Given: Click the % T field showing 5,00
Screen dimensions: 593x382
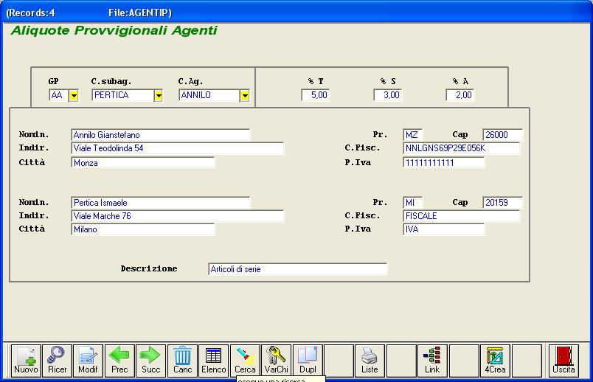Looking at the screenshot, I should coord(315,95).
